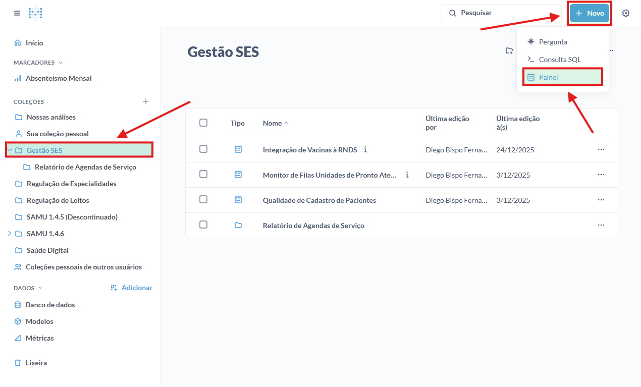The height and width of the screenshot is (387, 641).
Task: Click info icon for Integração de Vacinas
Action: 365,150
